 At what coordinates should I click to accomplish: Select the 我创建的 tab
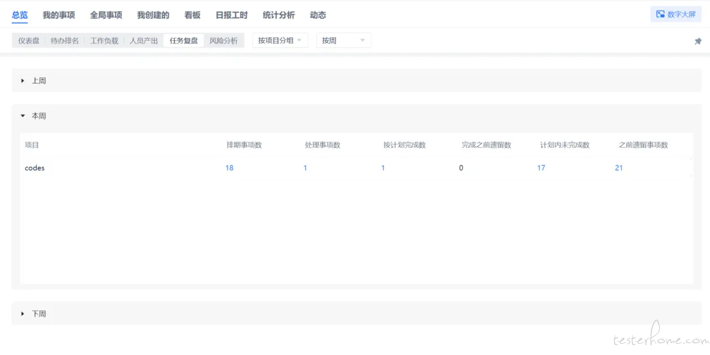pos(153,15)
